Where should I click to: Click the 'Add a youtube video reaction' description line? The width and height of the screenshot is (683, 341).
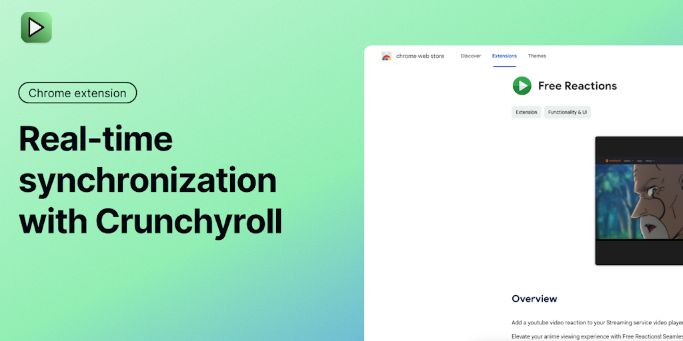point(597,323)
